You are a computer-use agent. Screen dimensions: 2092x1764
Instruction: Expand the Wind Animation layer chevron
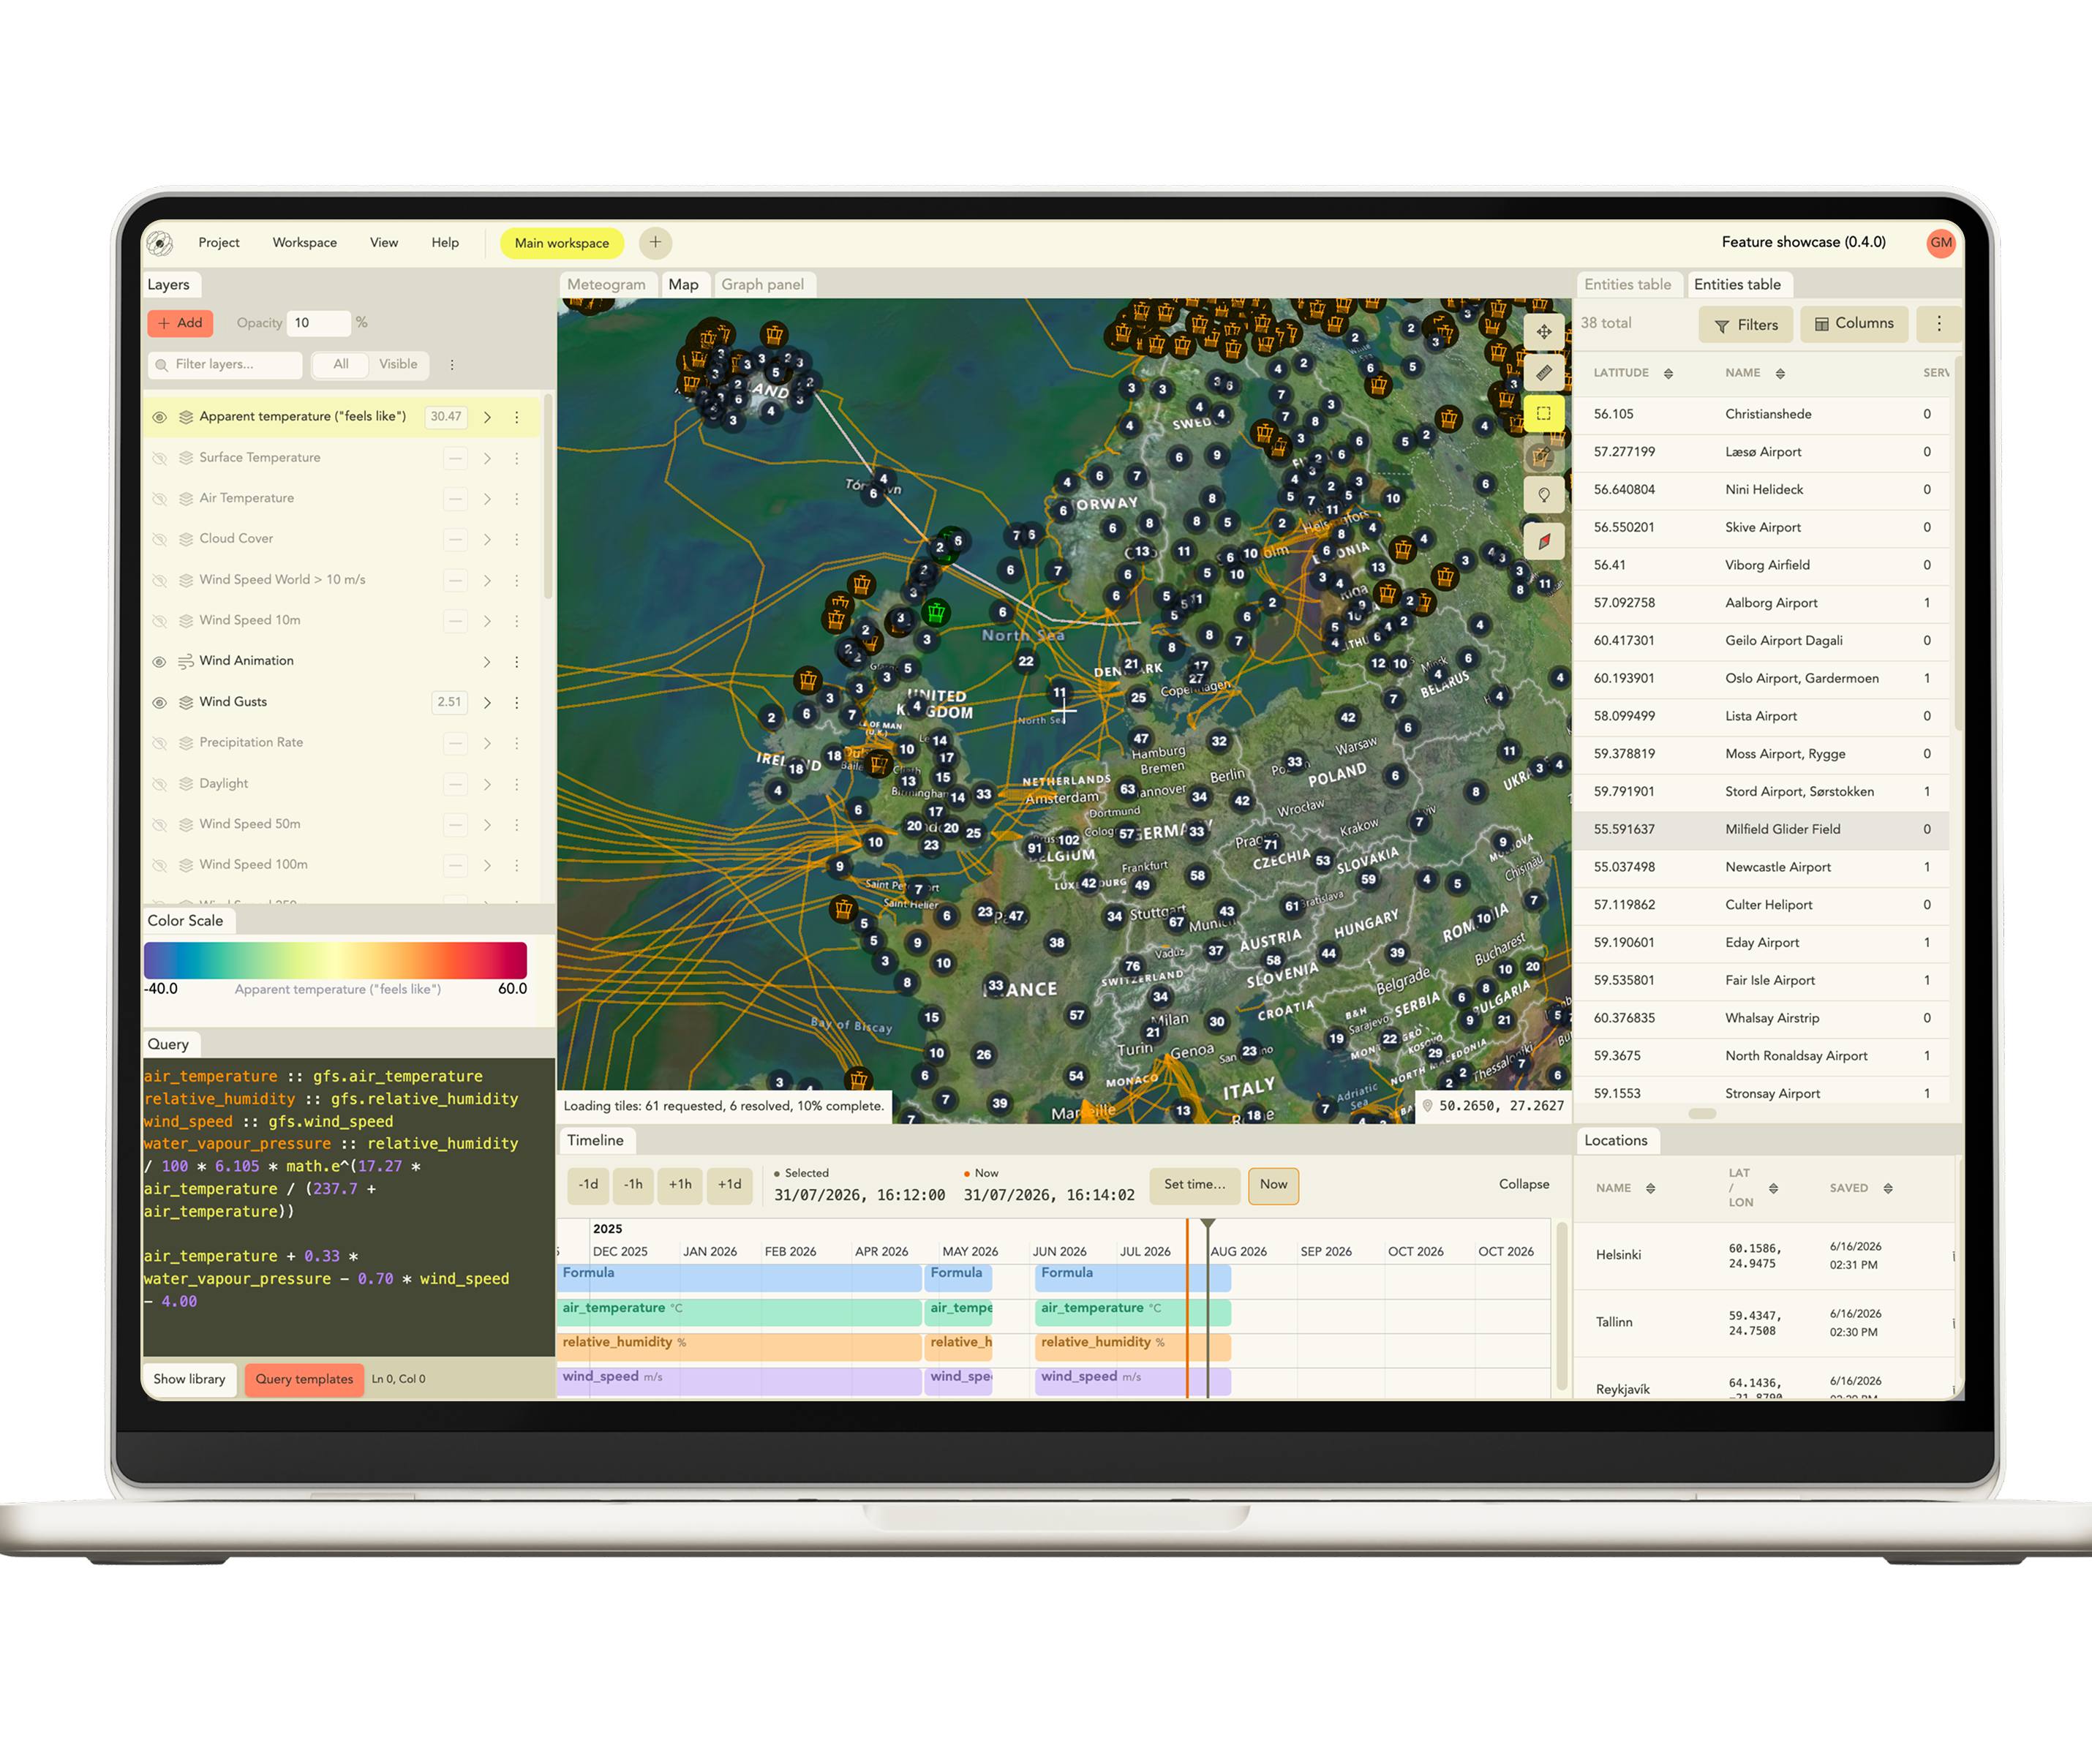(487, 662)
